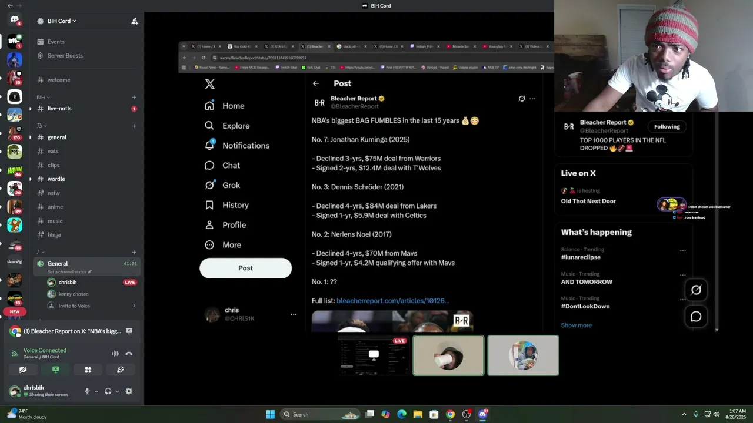The image size is (753, 423).
Task: Open Discord direct messages home icon
Action: tap(15, 20)
